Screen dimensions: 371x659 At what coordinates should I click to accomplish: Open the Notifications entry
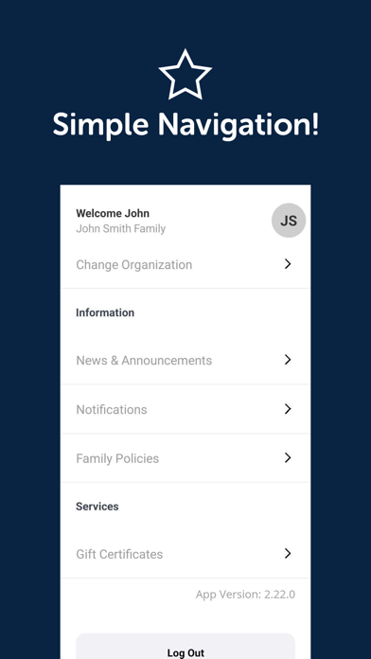click(x=185, y=409)
